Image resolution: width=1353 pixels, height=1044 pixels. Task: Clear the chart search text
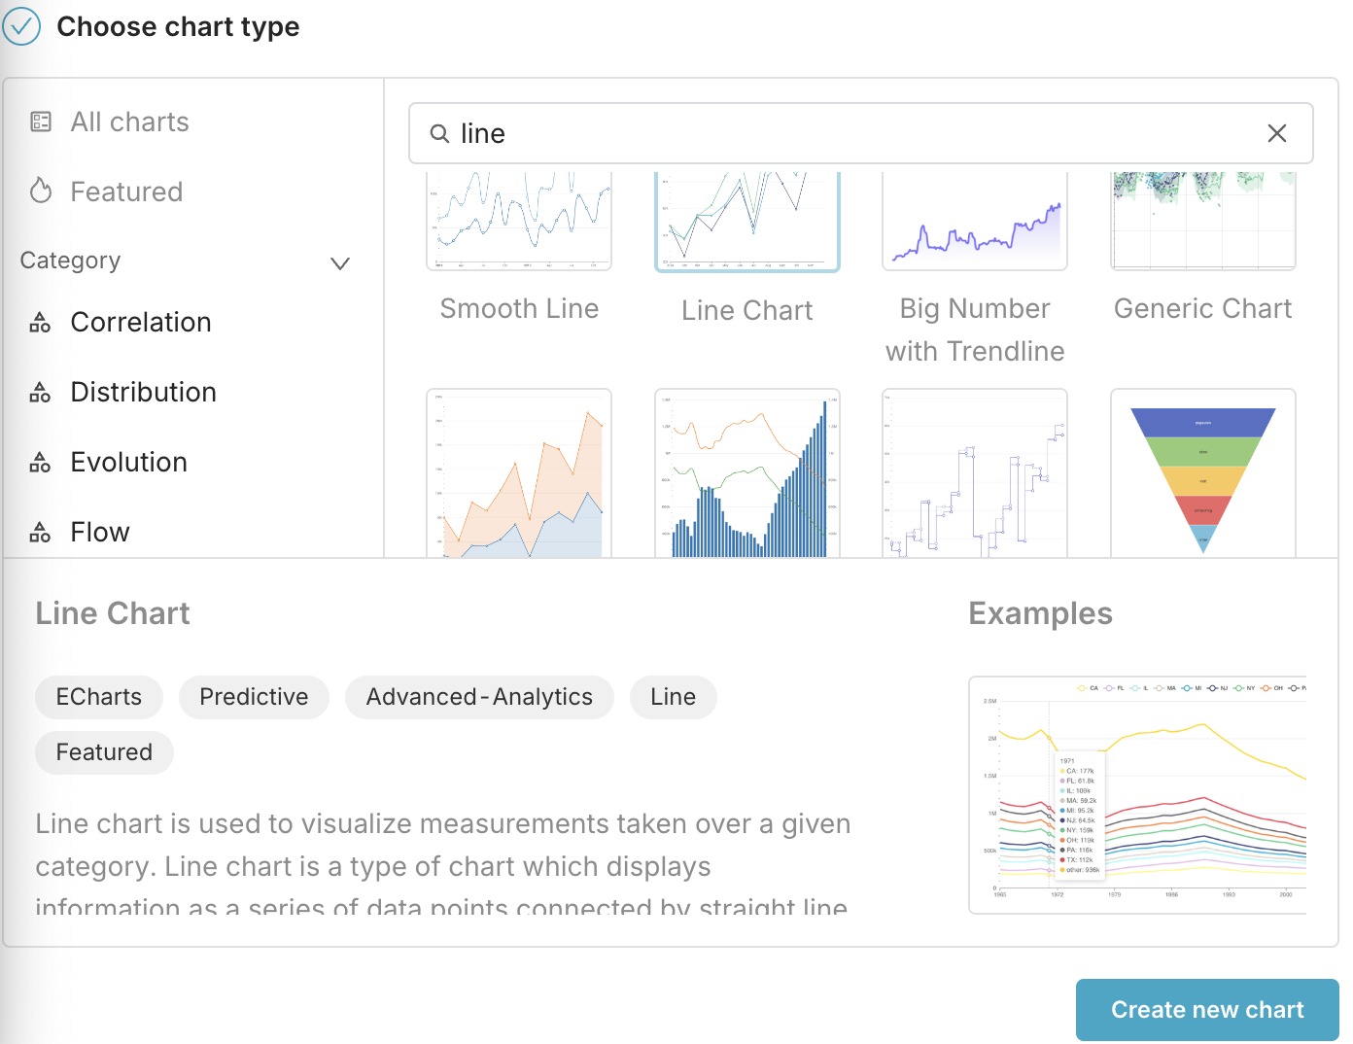(1276, 133)
